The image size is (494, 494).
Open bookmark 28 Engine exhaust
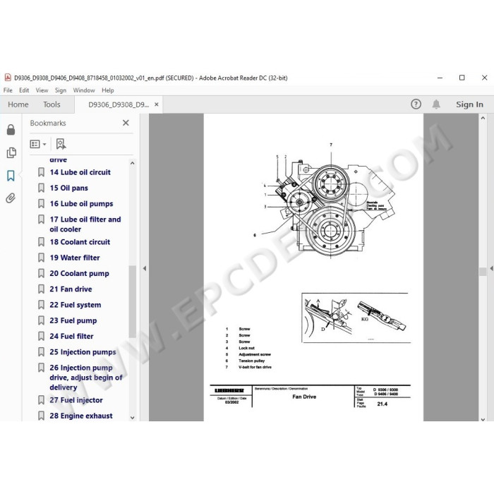coord(81,416)
